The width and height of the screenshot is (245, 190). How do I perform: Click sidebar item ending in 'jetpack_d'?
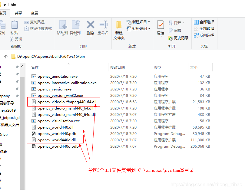click(x=10, y=118)
